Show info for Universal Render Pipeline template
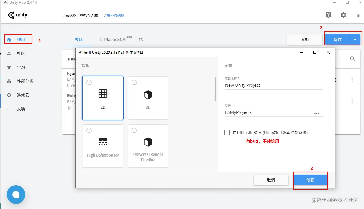Viewport: 364px width, 209px height. click(134, 130)
